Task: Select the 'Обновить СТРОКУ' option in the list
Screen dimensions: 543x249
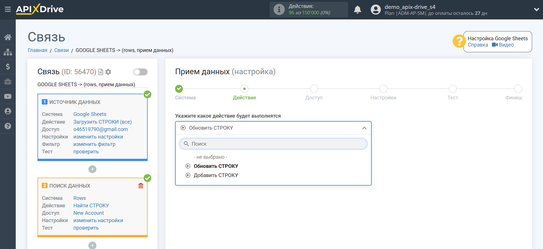Action: [x=216, y=166]
